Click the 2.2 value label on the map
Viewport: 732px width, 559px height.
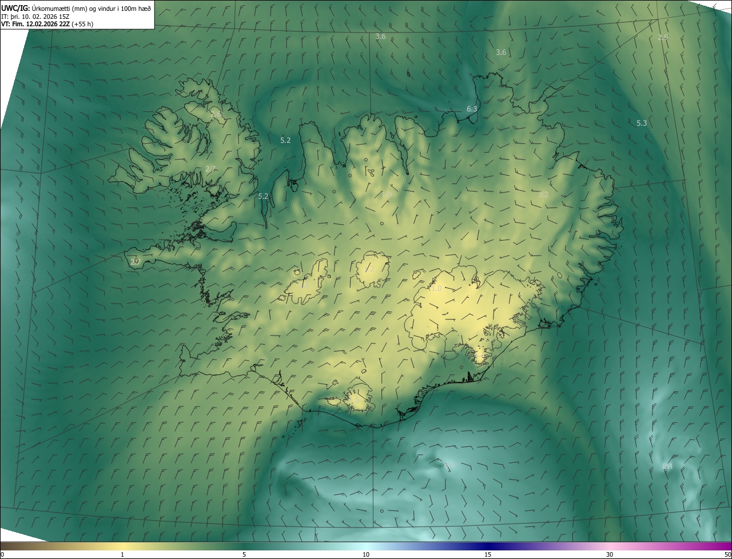(543, 194)
